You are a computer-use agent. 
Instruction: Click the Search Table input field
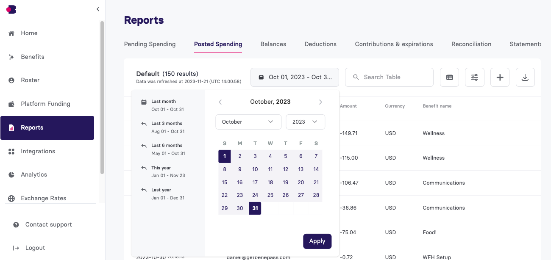tap(389, 77)
